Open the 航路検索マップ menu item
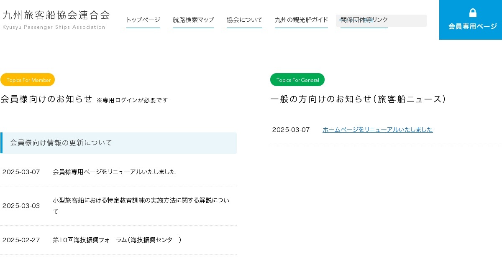502x264 pixels. [193, 20]
